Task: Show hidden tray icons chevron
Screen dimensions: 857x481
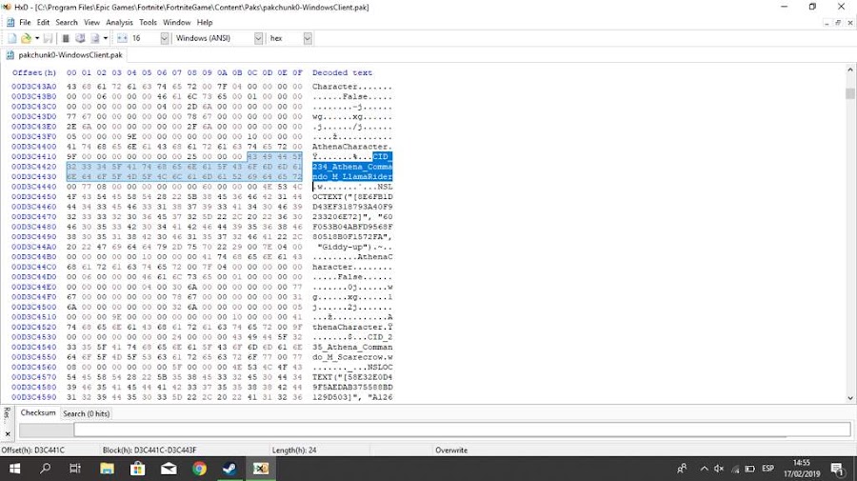Action: (704, 469)
